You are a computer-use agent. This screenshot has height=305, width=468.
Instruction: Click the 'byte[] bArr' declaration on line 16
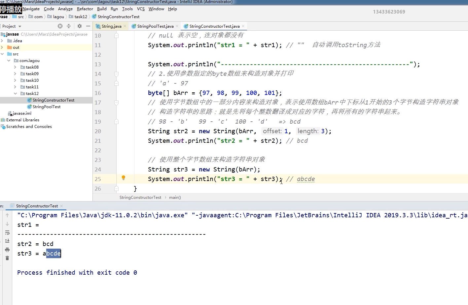pos(168,93)
